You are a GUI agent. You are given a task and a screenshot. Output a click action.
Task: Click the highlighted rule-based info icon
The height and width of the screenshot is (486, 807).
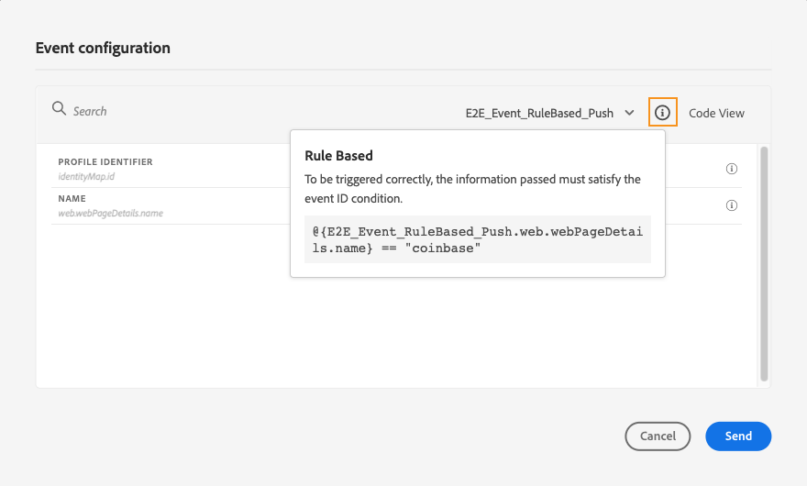[x=662, y=113]
